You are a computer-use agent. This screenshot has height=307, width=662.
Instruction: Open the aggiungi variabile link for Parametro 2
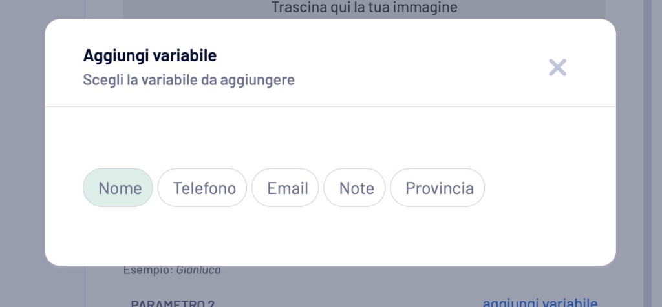coord(540,302)
